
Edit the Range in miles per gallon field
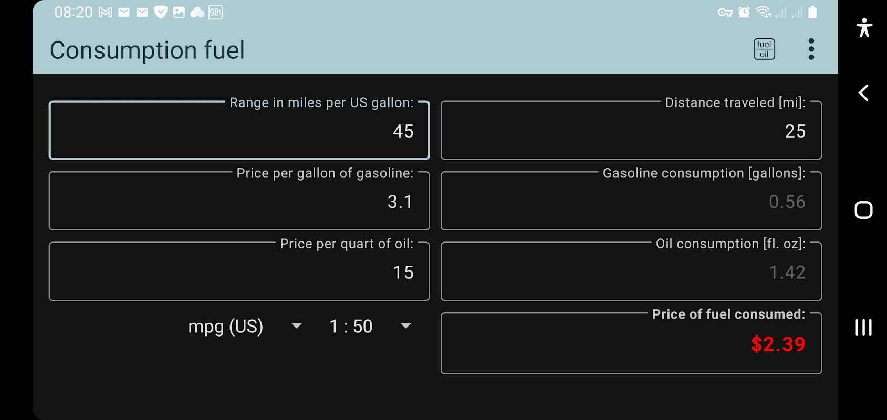click(x=239, y=131)
